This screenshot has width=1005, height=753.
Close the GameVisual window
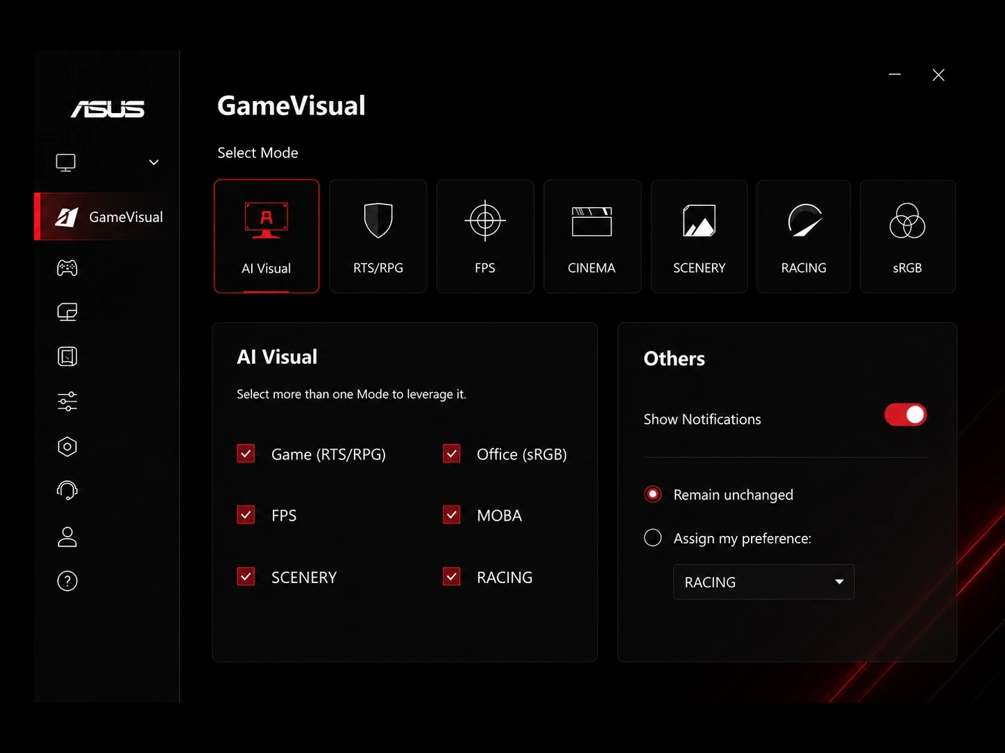click(938, 75)
